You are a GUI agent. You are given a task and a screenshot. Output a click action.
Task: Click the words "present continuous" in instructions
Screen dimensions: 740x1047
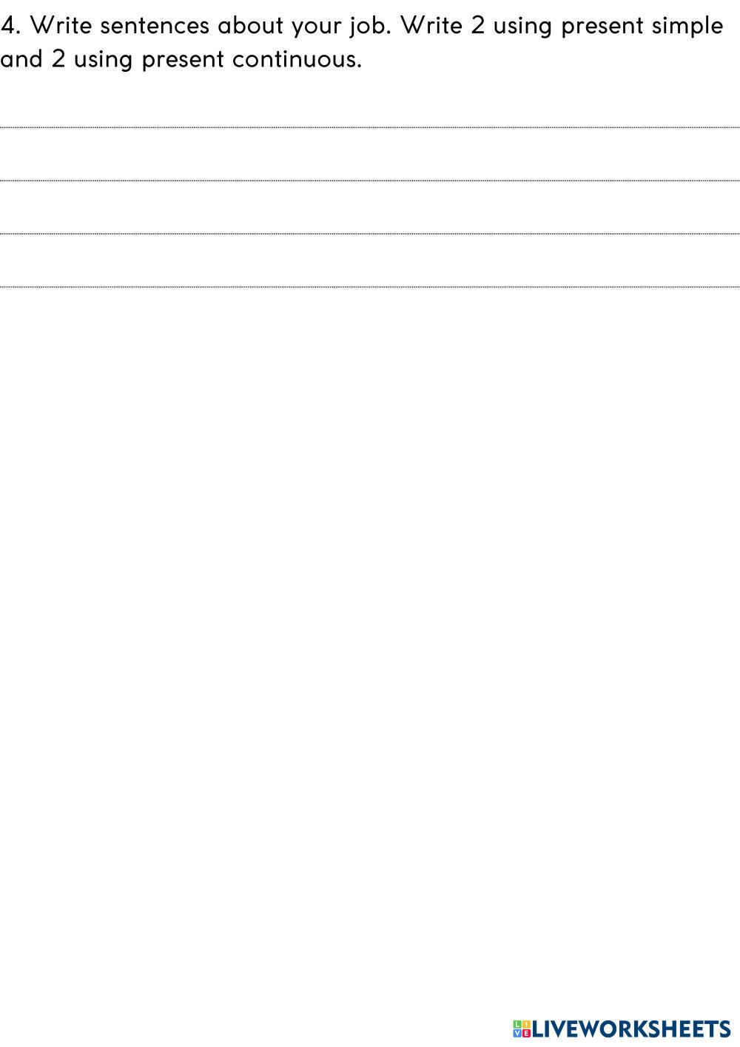(252, 60)
